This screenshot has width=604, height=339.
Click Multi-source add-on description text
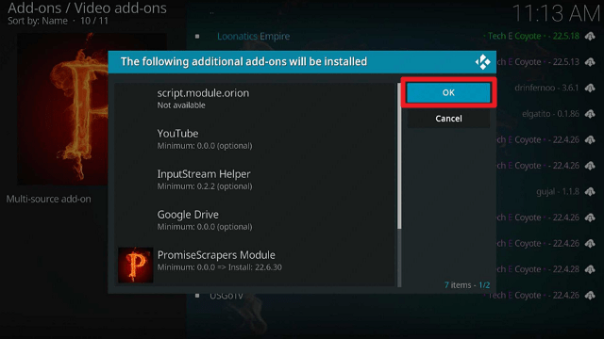pyautogui.click(x=48, y=199)
